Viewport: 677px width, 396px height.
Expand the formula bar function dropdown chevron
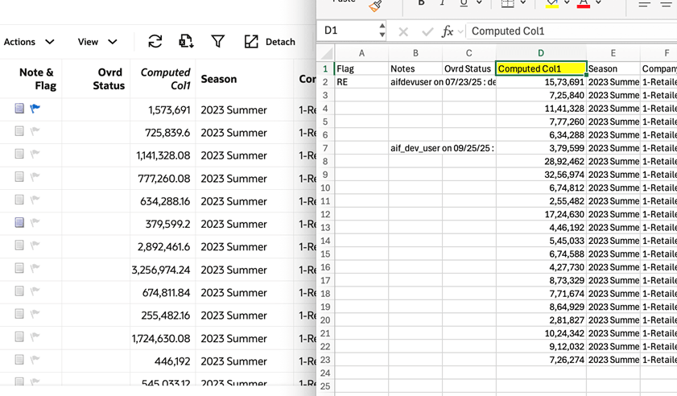[x=460, y=31]
